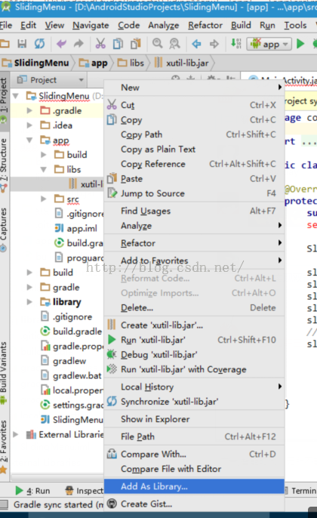Open the Refactor menu in menu bar

[x=205, y=25]
